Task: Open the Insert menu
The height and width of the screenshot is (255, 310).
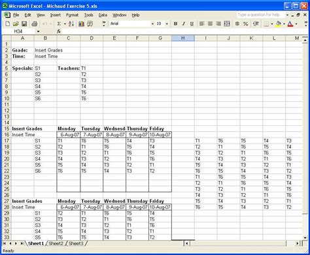Action: pos(56,15)
